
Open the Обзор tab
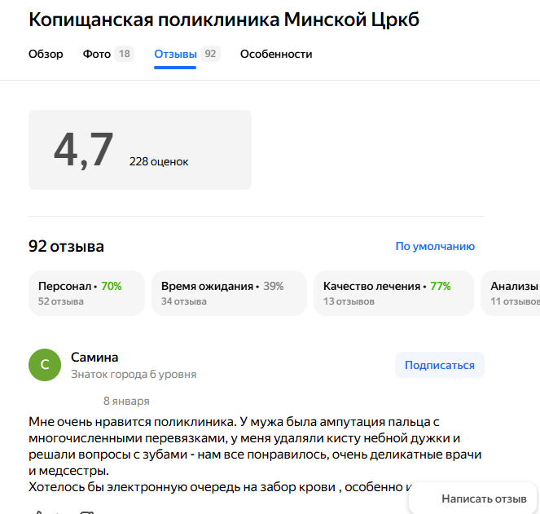coord(46,55)
